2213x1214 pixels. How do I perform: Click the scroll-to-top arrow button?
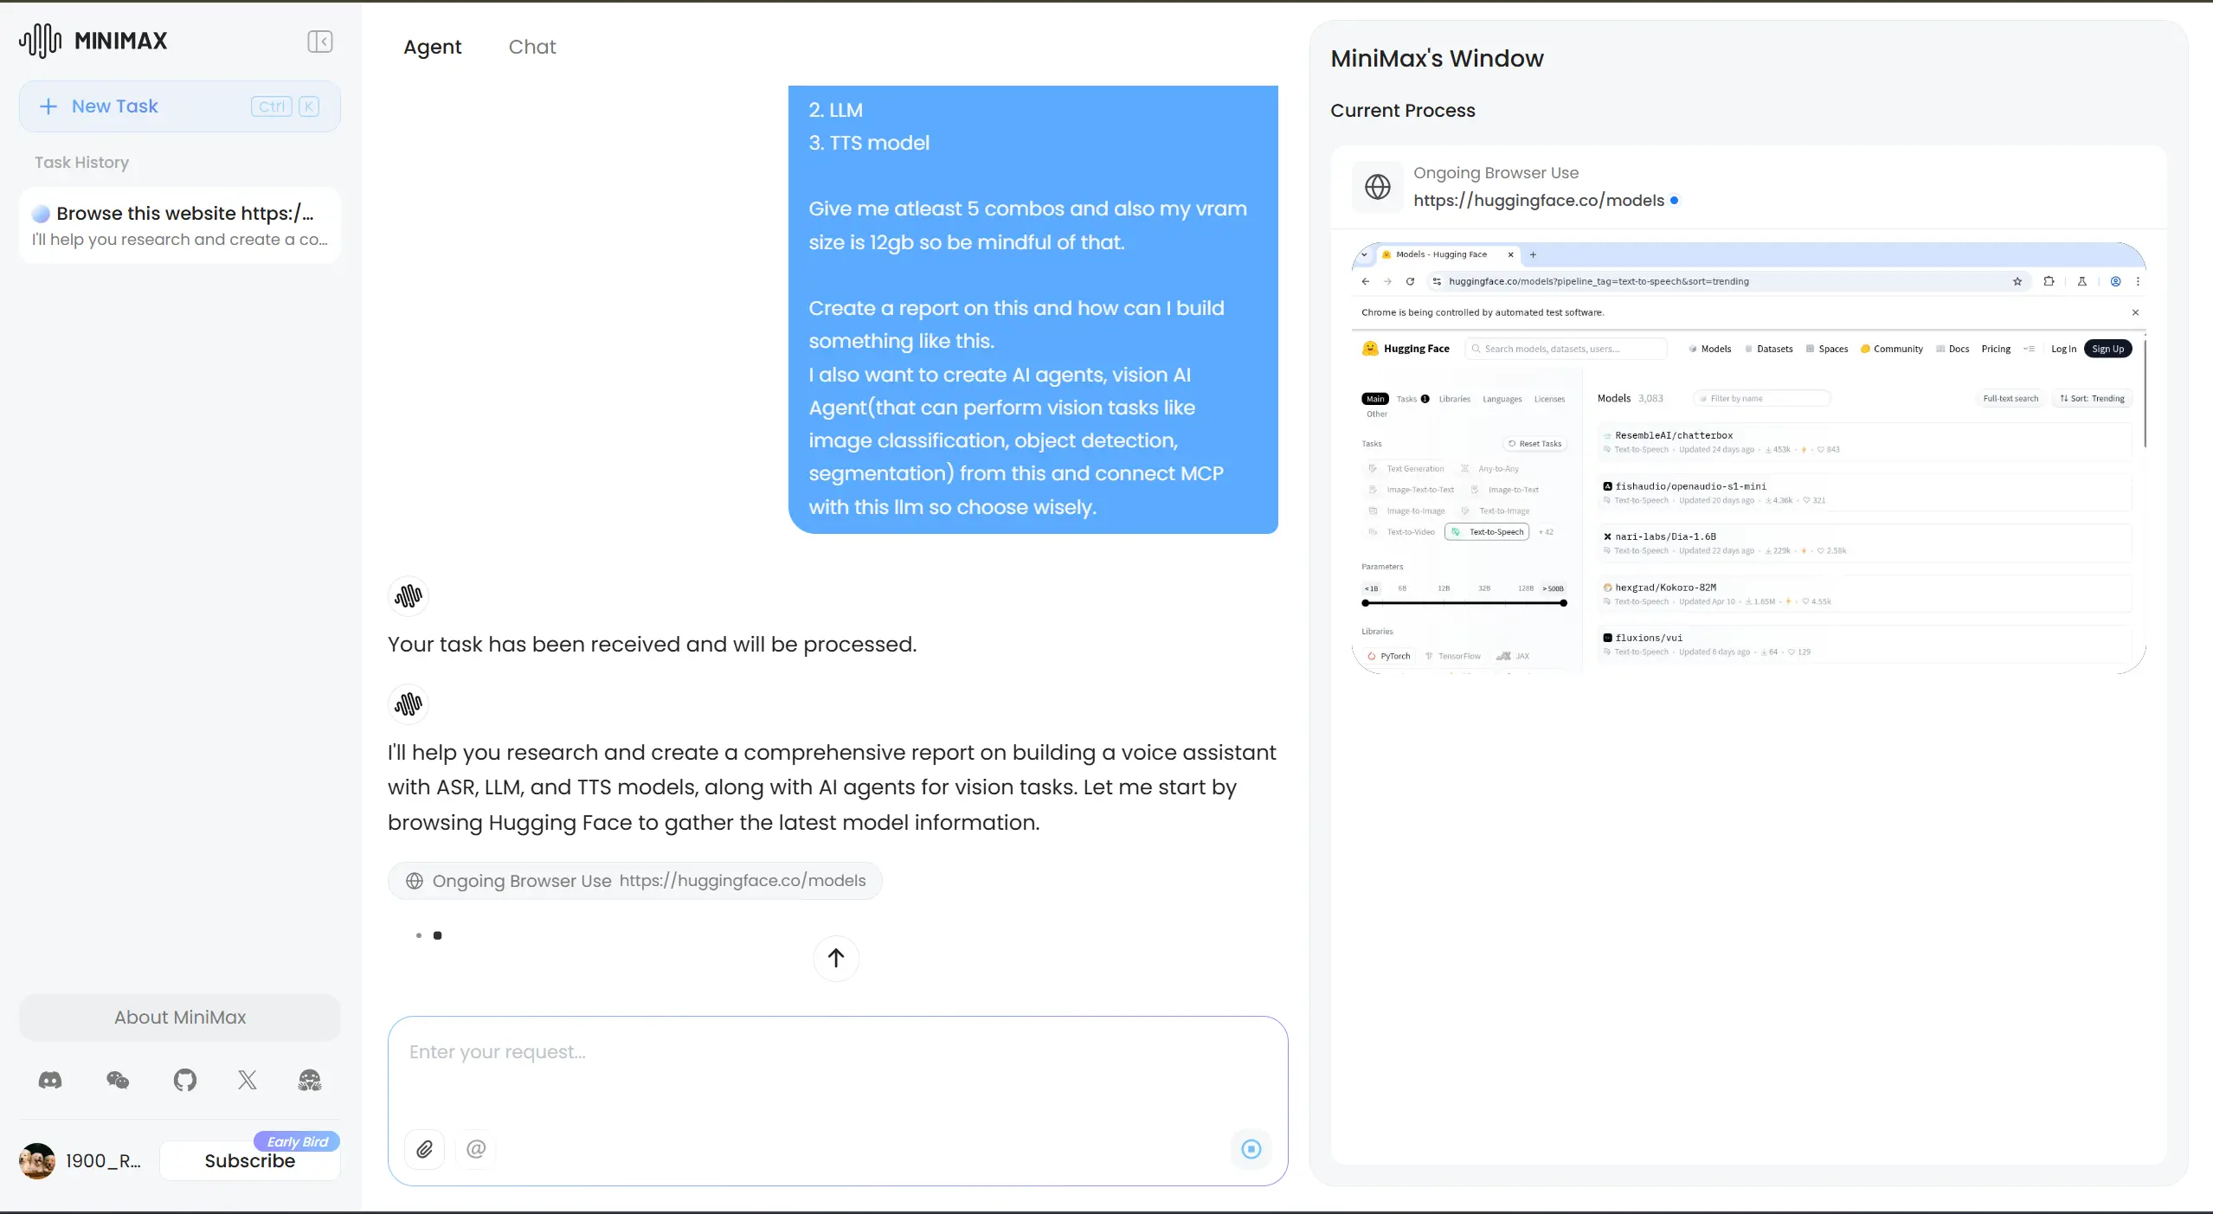pyautogui.click(x=835, y=958)
